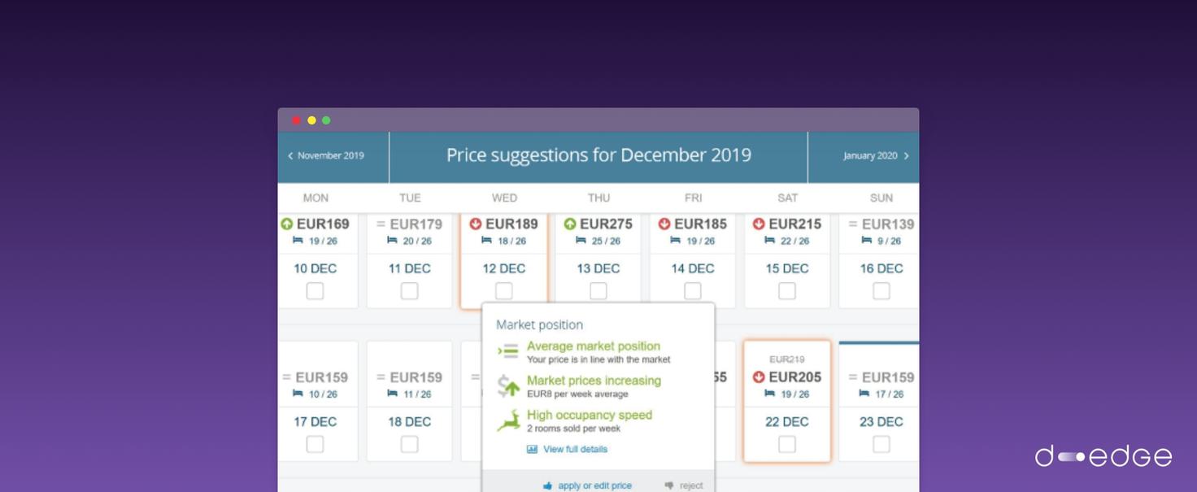Enable the checkbox for 16 DEC

(x=881, y=290)
